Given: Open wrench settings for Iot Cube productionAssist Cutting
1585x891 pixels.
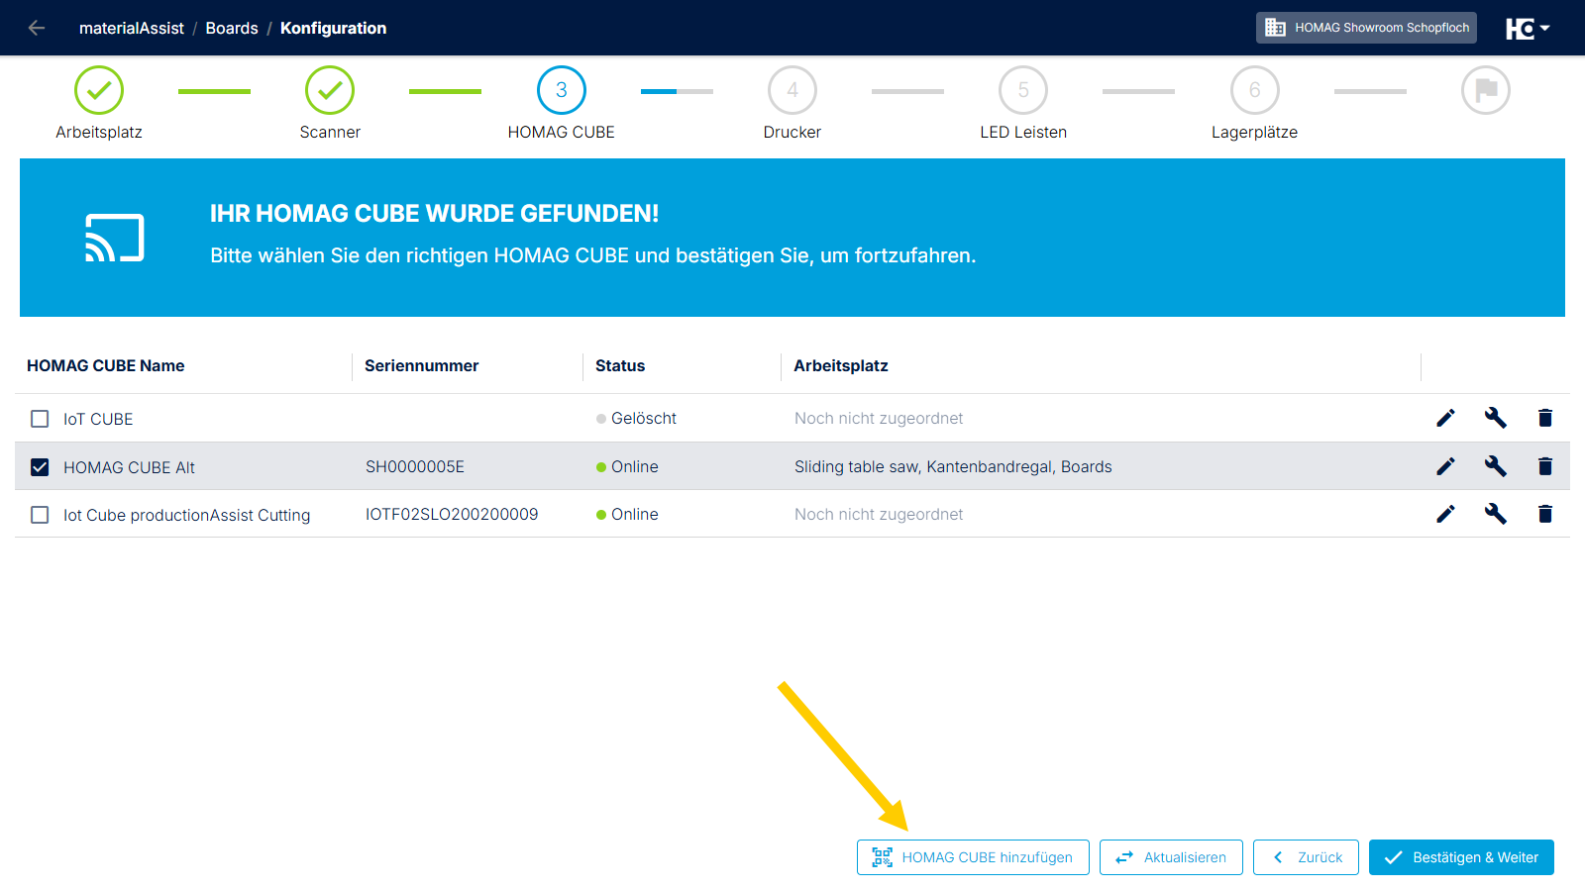Looking at the screenshot, I should click(1495, 514).
